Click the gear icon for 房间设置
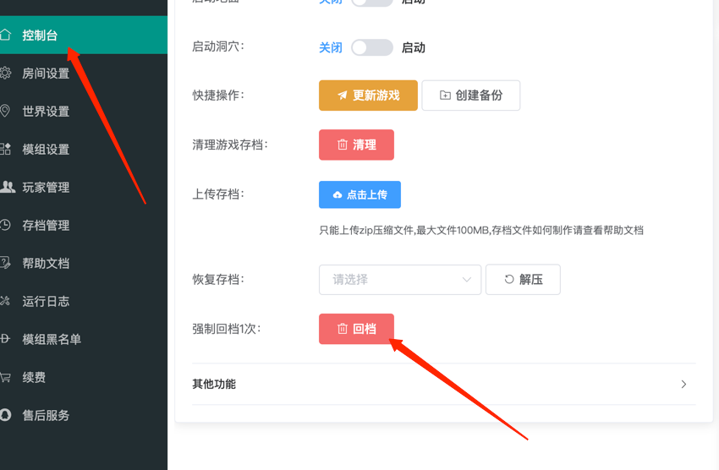Viewport: 719px width, 470px height. tap(6, 73)
